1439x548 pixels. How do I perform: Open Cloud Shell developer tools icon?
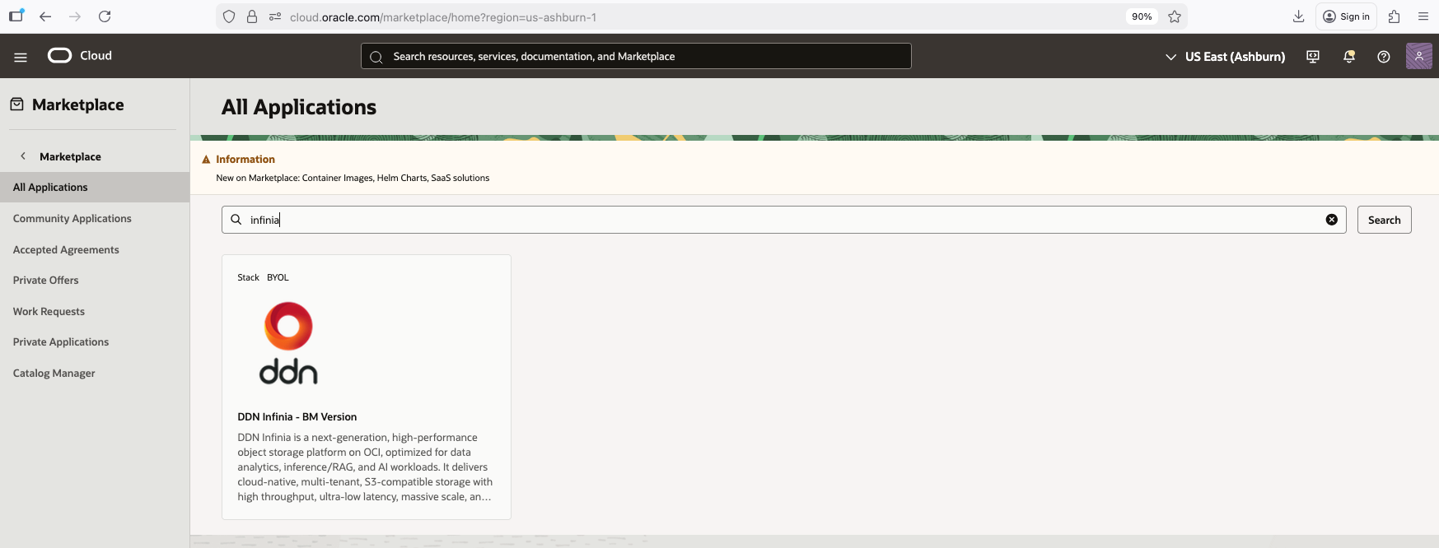pos(1313,56)
